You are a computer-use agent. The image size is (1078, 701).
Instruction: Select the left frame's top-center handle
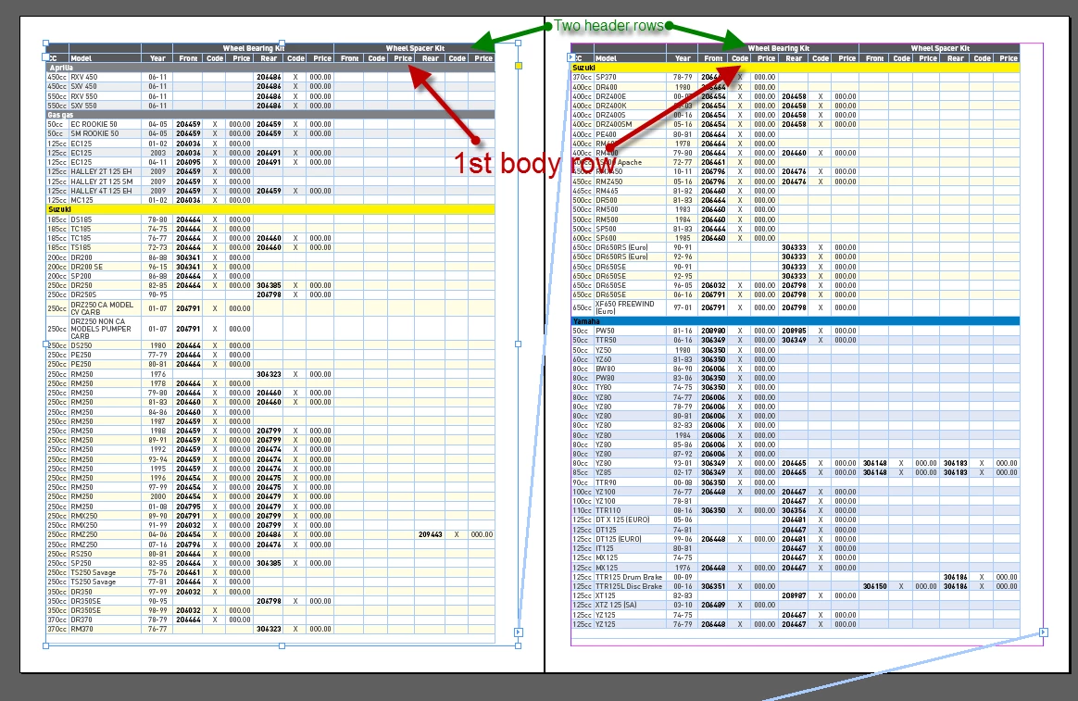click(x=282, y=44)
